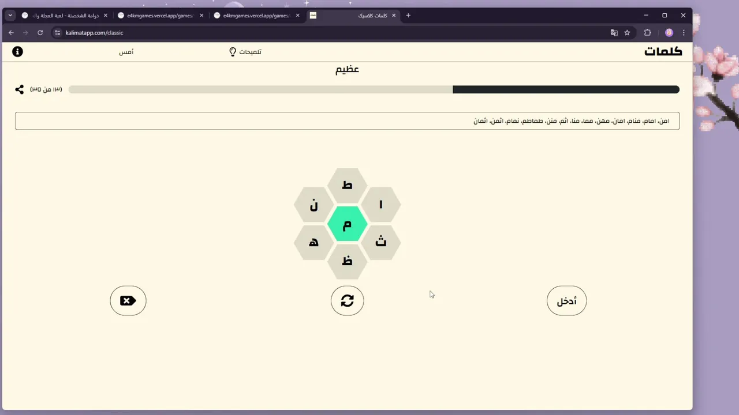Screen dimensions: 739x415
Task: Select the letter ظ hexagon
Action: (x=348, y=262)
